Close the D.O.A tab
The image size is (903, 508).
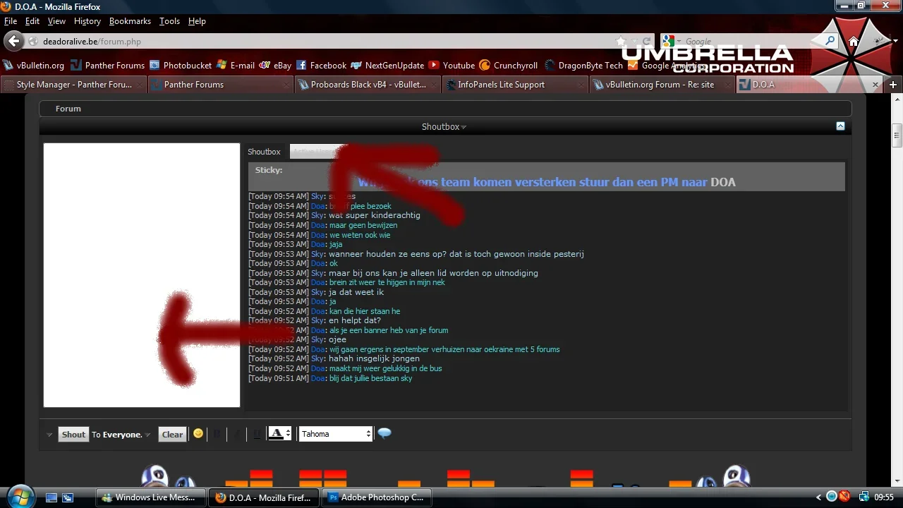tap(875, 85)
